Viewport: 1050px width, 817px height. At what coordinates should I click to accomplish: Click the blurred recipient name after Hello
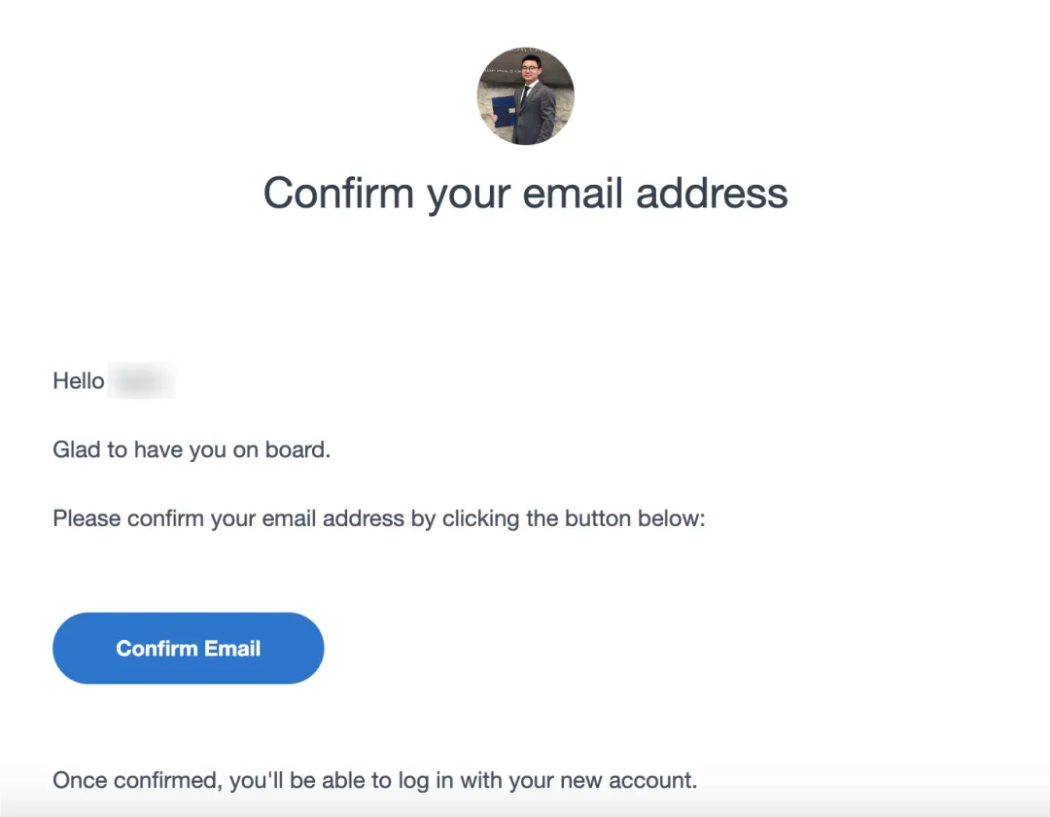pyautogui.click(x=141, y=381)
